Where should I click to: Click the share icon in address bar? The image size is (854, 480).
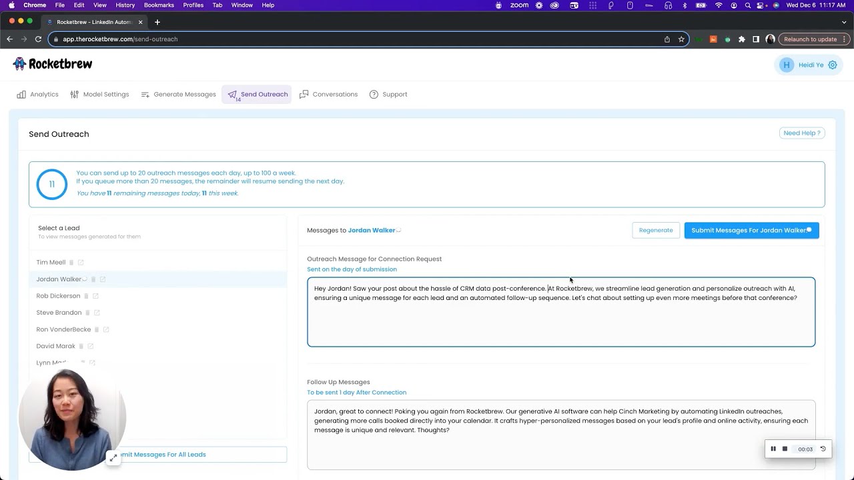pyautogui.click(x=667, y=39)
